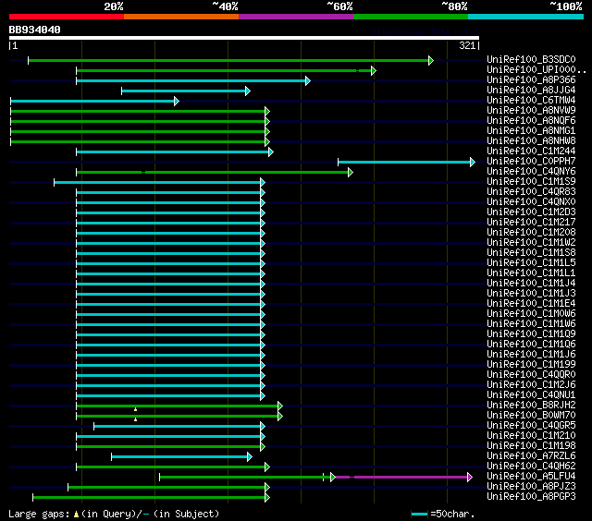Click the orange ~40% identity legend segment
The width and height of the screenshot is (592, 521).
tap(181, 17)
